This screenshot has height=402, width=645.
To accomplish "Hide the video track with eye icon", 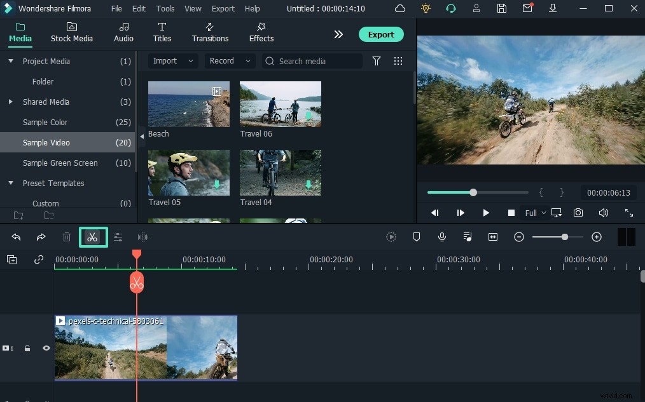I will click(46, 348).
